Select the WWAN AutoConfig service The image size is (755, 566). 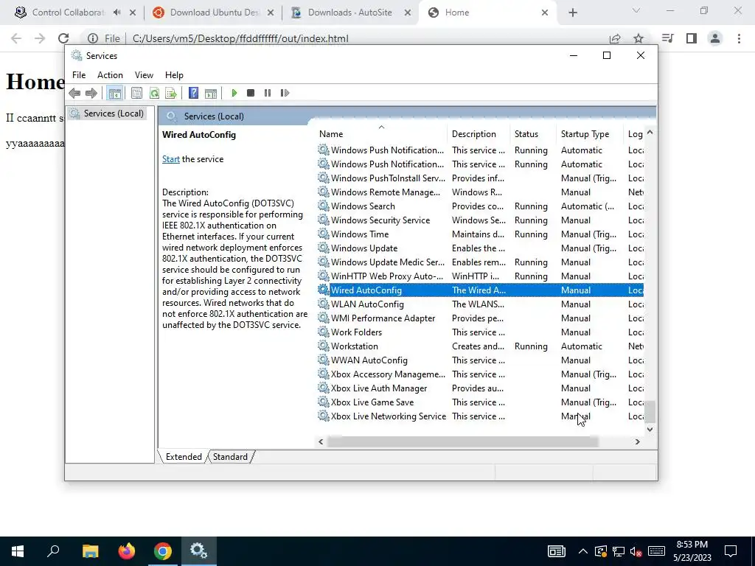(x=480, y=360)
